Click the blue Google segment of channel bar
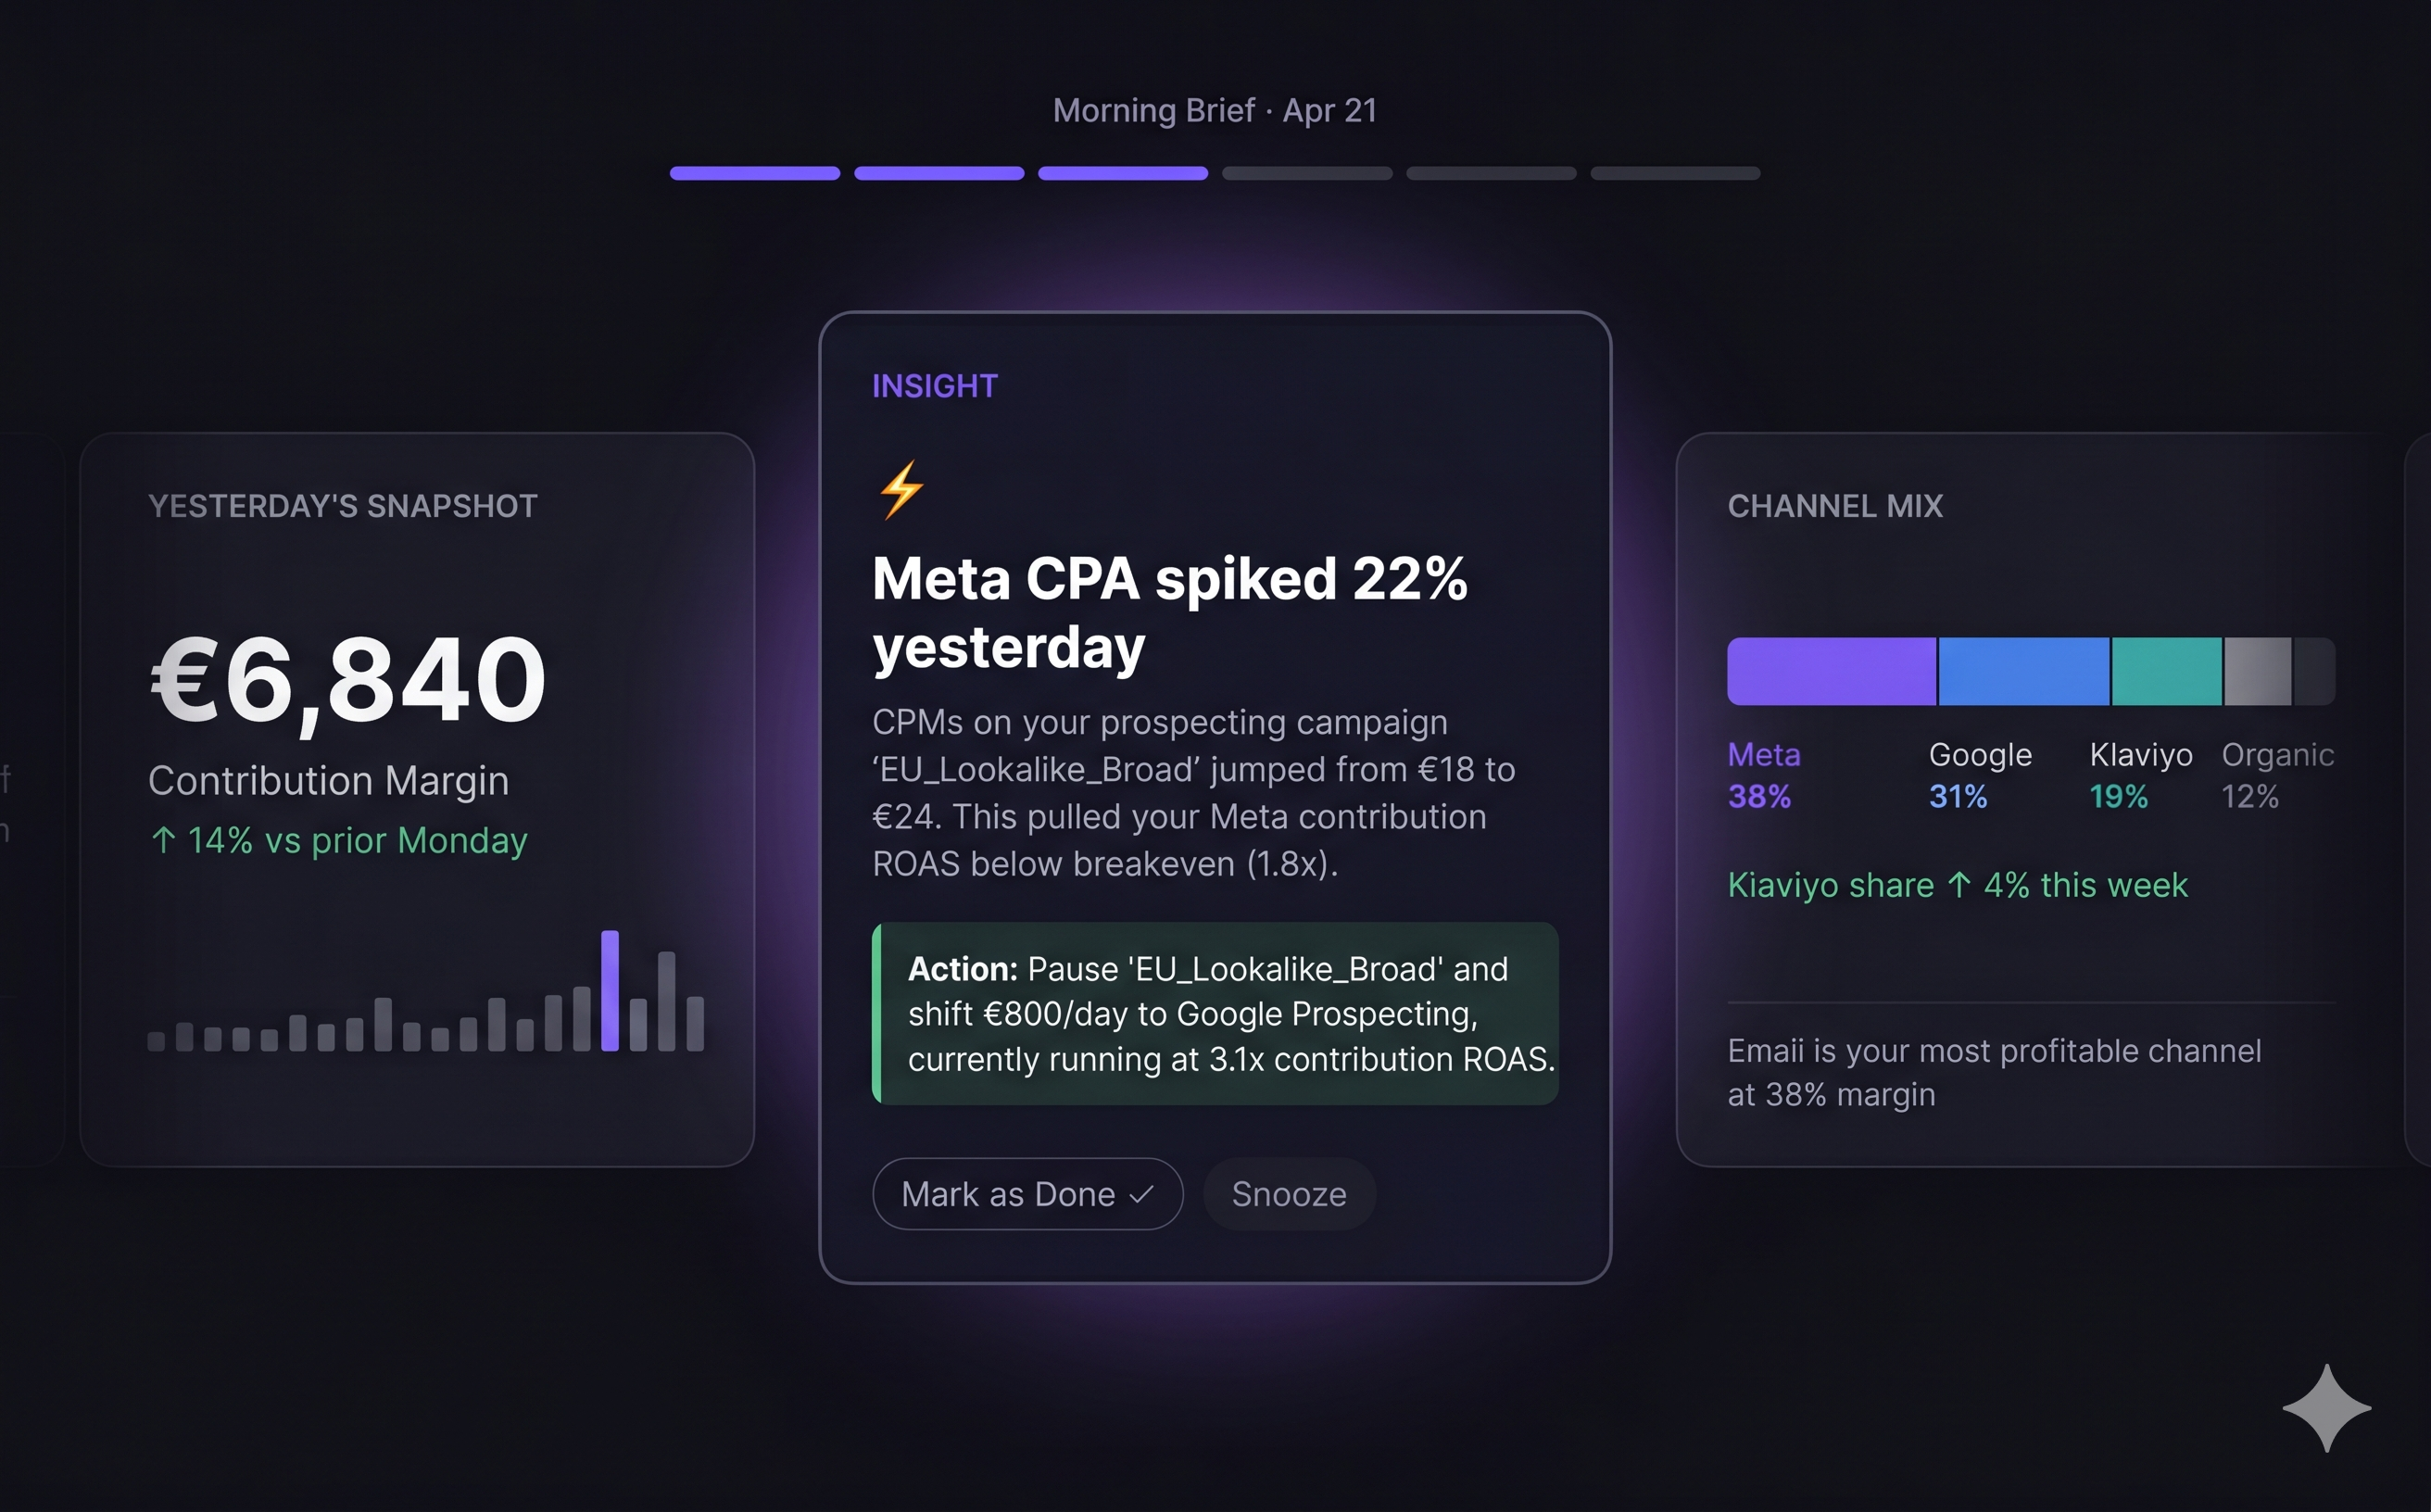This screenshot has height=1512, width=2431. 2024,671
